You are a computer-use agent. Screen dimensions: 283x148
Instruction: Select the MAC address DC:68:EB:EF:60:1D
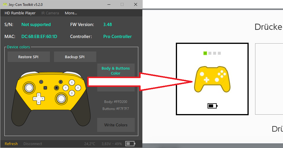39,37
